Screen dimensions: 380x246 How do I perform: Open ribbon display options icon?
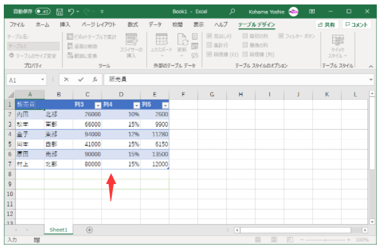point(312,12)
